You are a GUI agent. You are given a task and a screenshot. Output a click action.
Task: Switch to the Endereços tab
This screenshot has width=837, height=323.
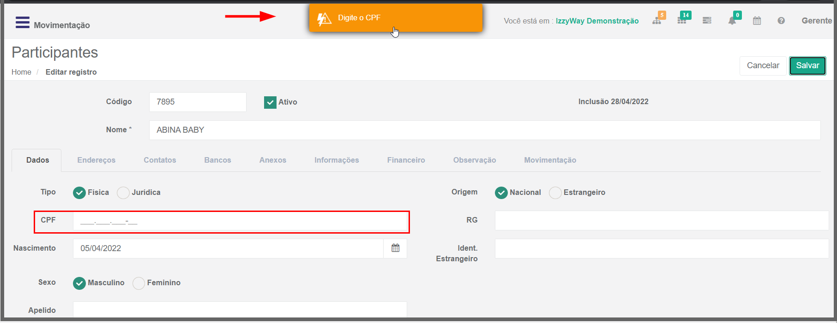pos(96,160)
